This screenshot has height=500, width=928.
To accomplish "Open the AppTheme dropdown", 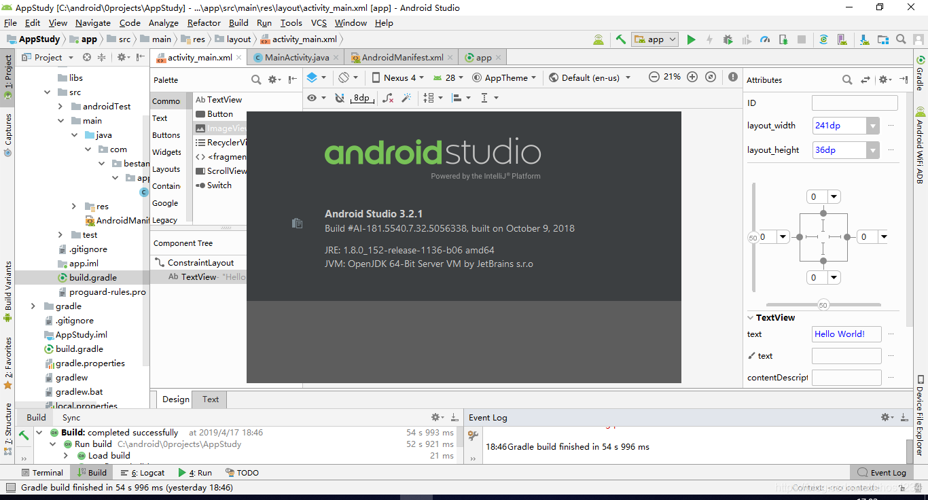I will 504,77.
